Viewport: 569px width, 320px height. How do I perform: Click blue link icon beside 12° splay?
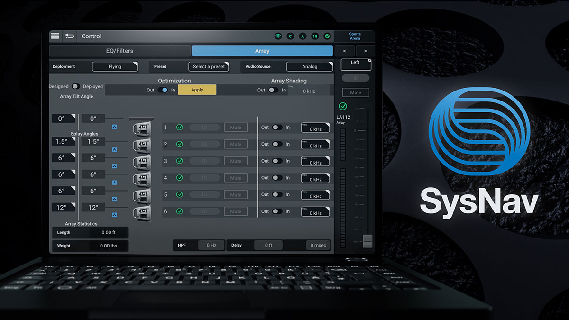pos(114,215)
